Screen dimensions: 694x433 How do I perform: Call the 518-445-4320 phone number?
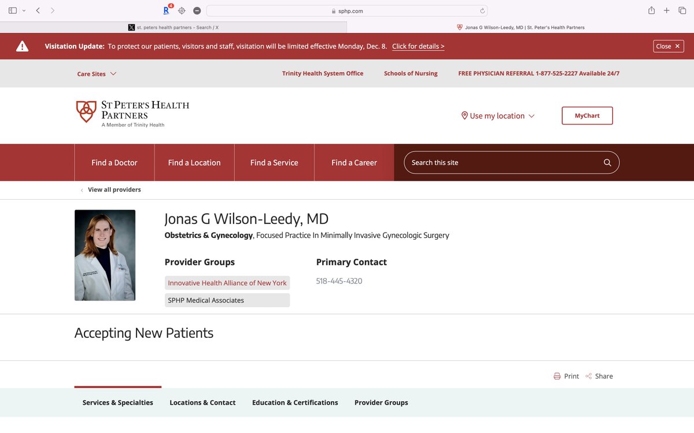(339, 281)
